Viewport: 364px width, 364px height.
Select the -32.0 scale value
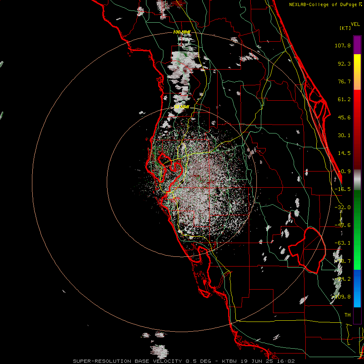[x=343, y=207]
